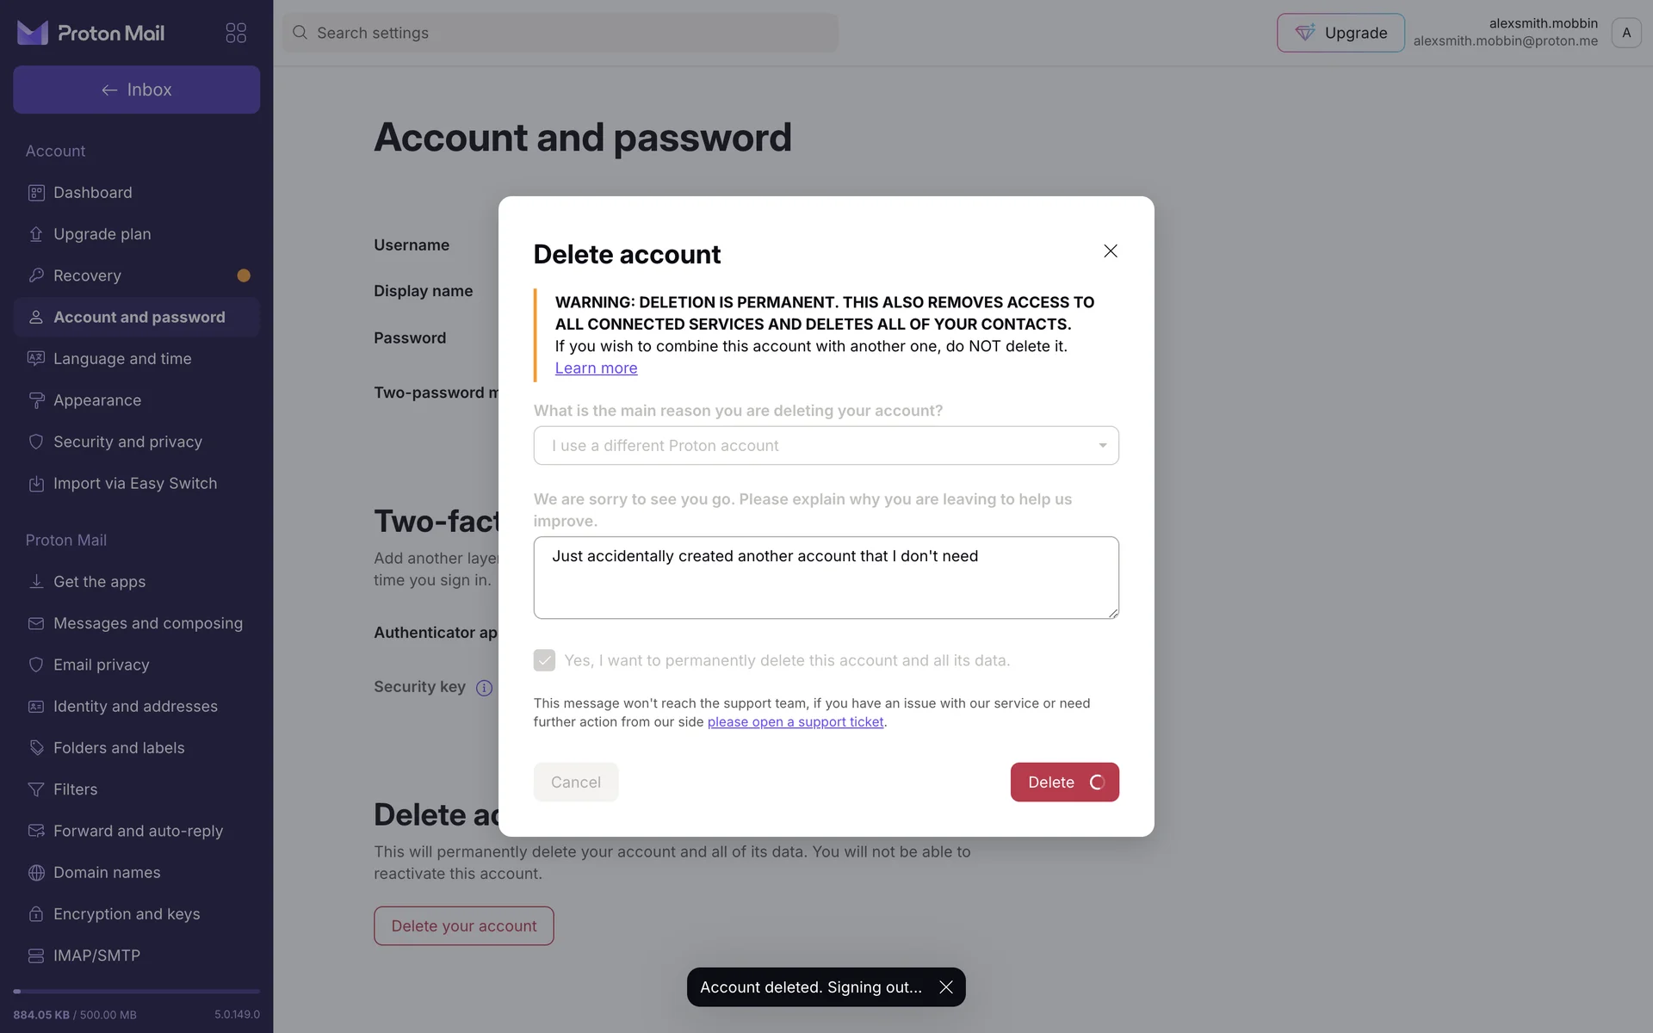1653x1033 pixels.
Task: Click the storage usage progress bar
Action: point(136,992)
